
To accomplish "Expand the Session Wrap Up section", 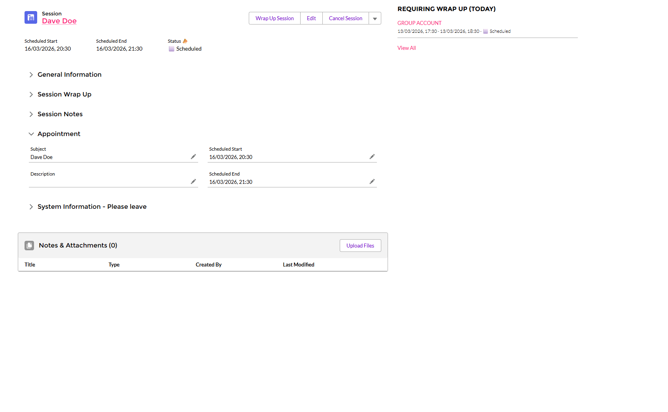I will (31, 94).
